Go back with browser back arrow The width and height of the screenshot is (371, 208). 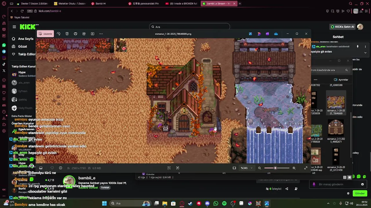(12, 11)
